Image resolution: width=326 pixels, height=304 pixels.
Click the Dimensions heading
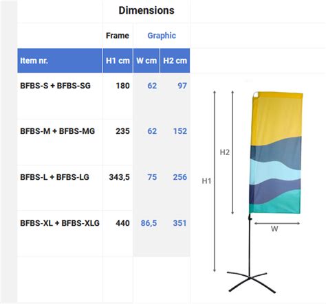[146, 10]
